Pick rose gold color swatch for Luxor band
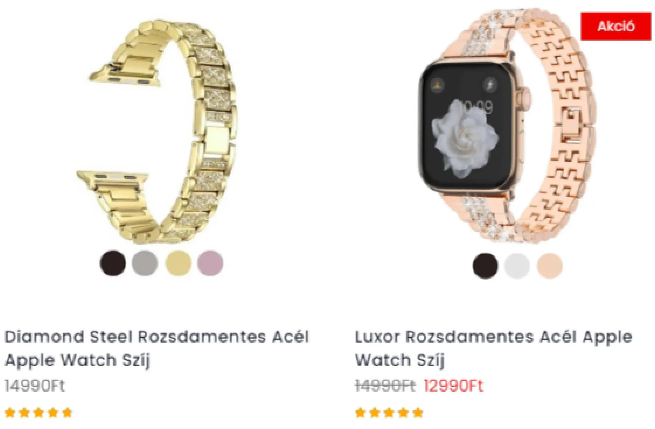This screenshot has height=429, width=655. click(550, 266)
